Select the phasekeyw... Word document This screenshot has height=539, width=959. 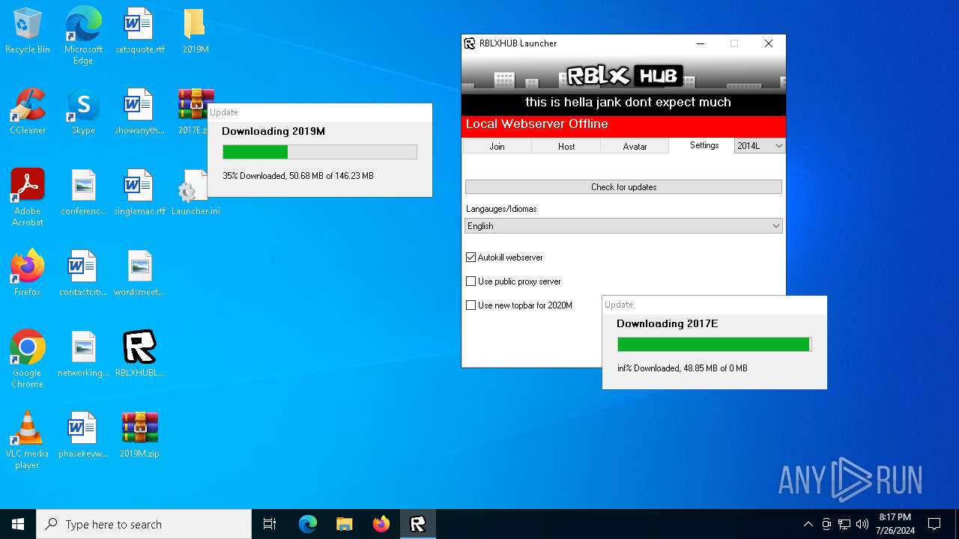coord(83,435)
